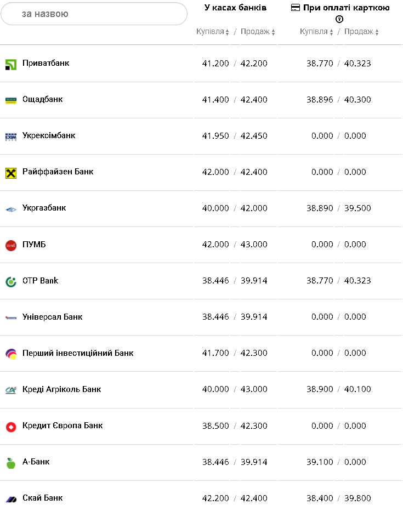Sort by cash desk Продаж column

258,32
